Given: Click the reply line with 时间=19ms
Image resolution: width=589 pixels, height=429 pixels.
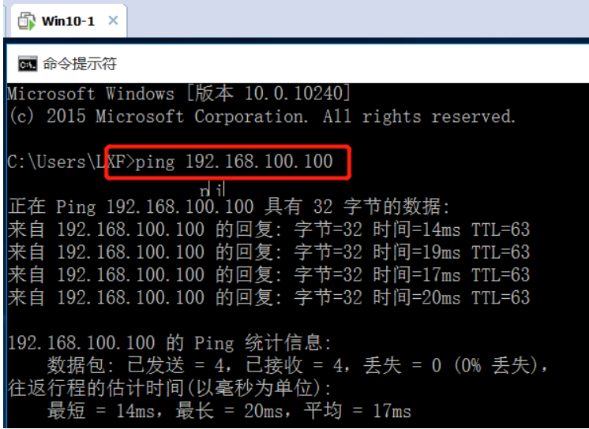Looking at the screenshot, I should pos(269,252).
